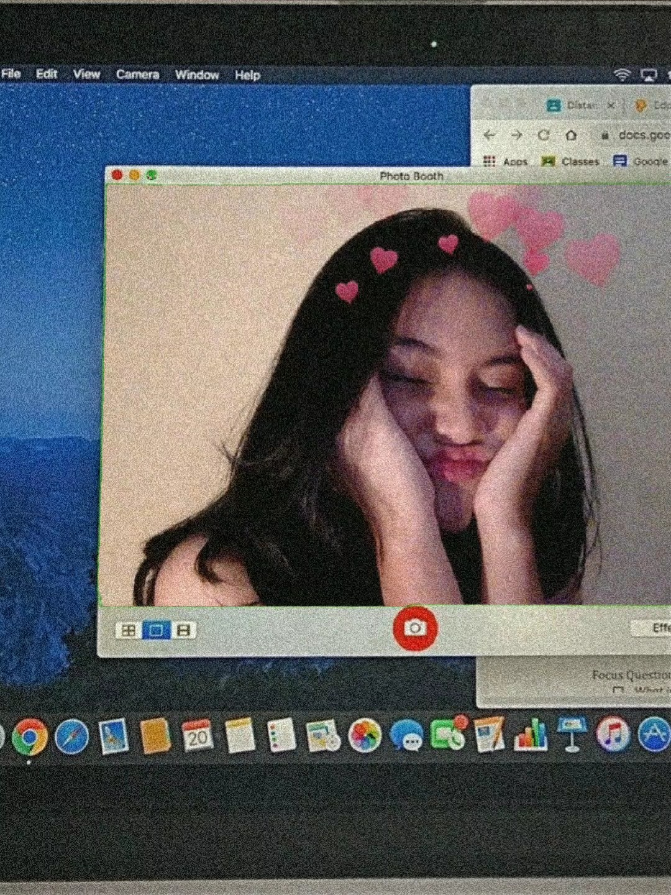Click the browser back arrow
The image size is (671, 895).
[490, 135]
